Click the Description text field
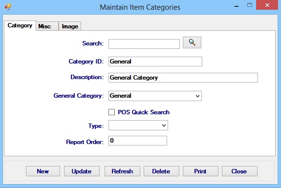The width and height of the screenshot is (281, 188). tap(183, 78)
